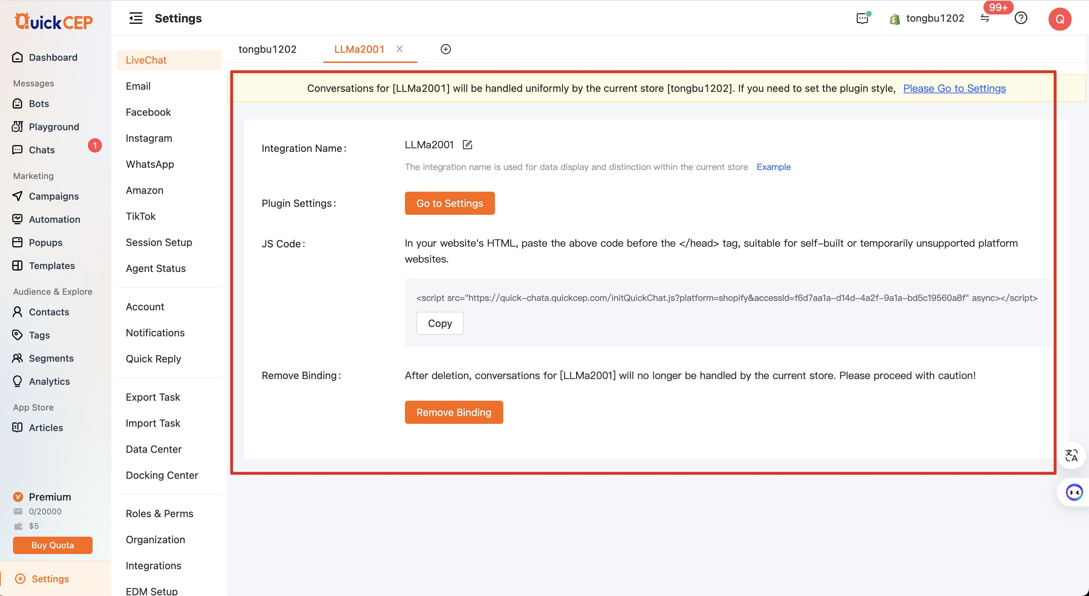
Task: Open the help question mark icon
Action: click(1021, 18)
